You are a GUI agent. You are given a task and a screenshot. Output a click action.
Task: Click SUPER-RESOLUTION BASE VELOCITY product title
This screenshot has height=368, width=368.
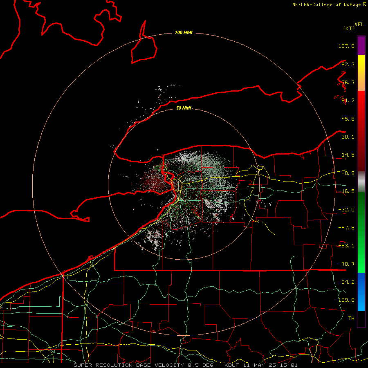click(129, 365)
